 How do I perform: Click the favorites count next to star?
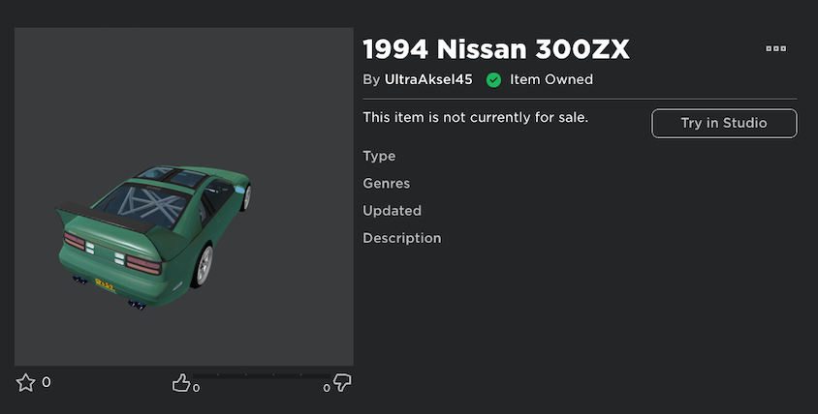click(x=47, y=382)
